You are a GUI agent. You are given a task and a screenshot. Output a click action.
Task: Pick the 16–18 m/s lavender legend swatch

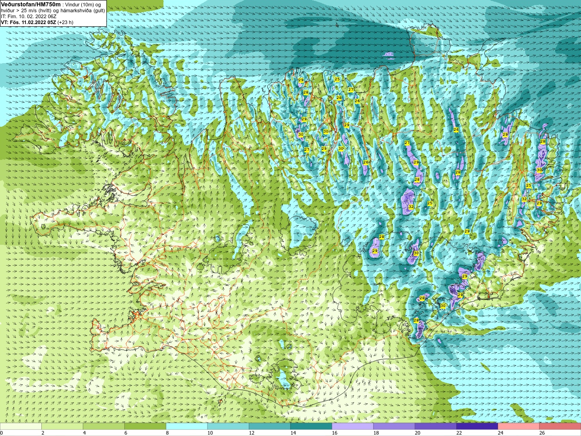pos(353,426)
